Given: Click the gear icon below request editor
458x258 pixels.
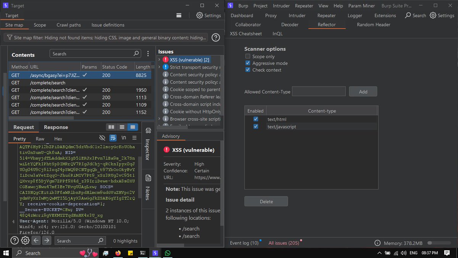Looking at the screenshot, I should [x=25, y=240].
